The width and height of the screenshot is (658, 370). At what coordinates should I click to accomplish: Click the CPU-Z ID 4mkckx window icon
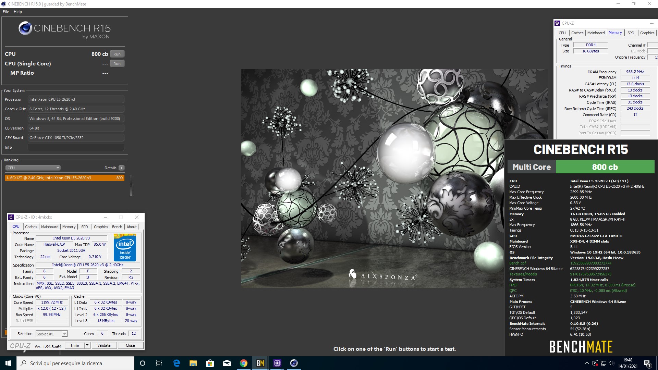11,217
